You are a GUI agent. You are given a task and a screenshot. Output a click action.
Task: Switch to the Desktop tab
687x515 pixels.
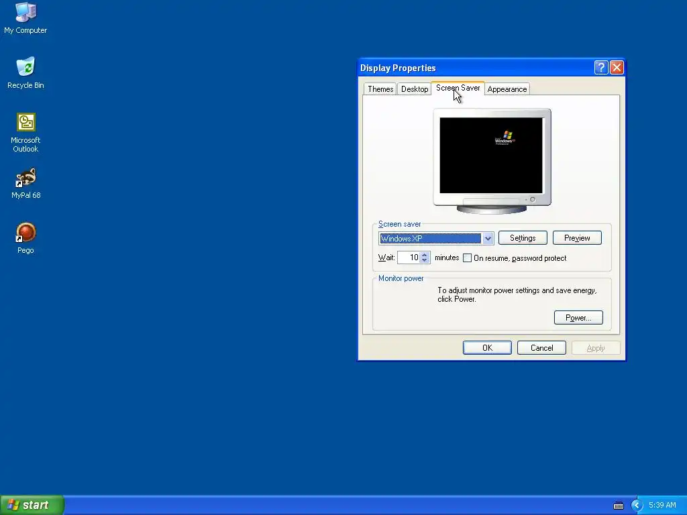pyautogui.click(x=415, y=89)
